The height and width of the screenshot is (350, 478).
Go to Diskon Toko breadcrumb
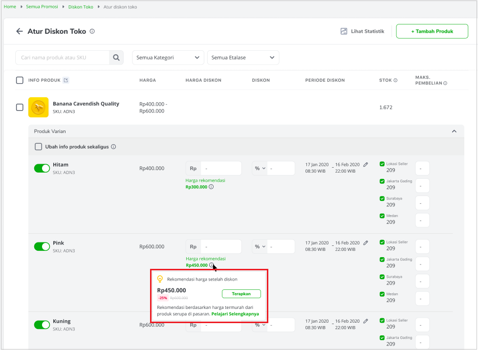click(x=81, y=7)
